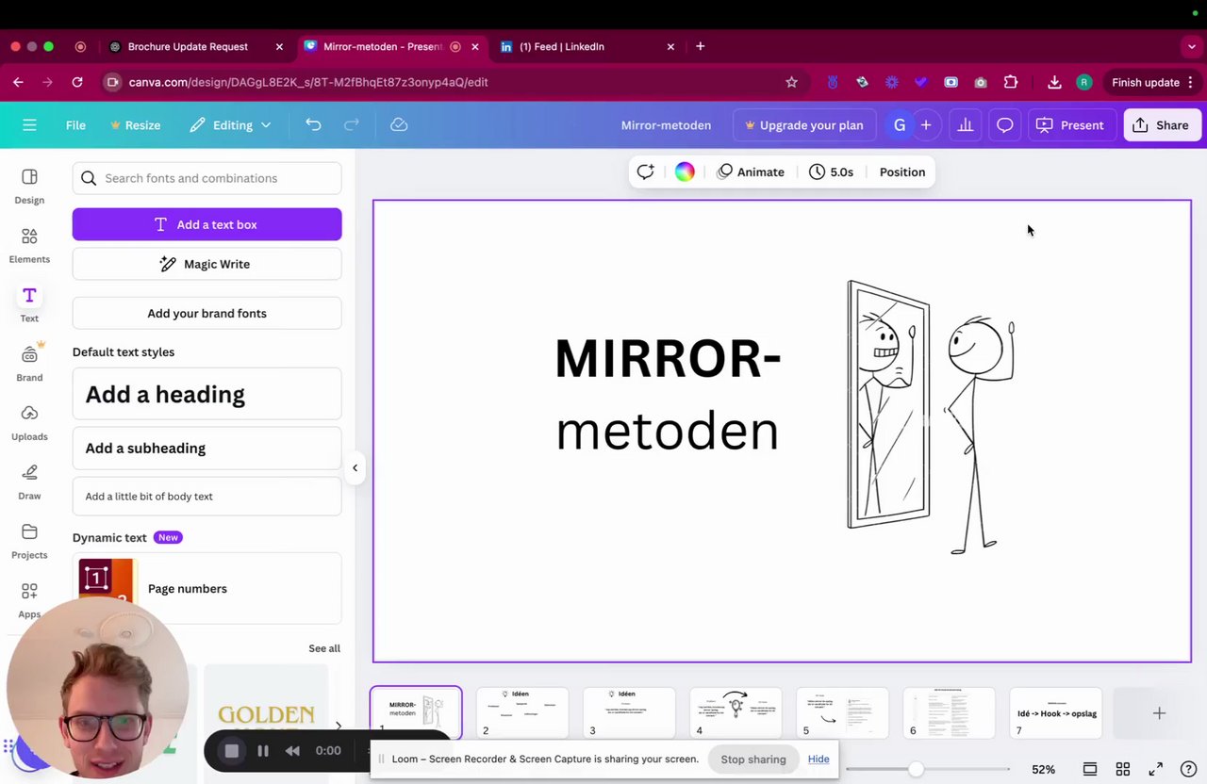Open the help question mark icon
This screenshot has width=1207, height=784.
[x=1189, y=769]
